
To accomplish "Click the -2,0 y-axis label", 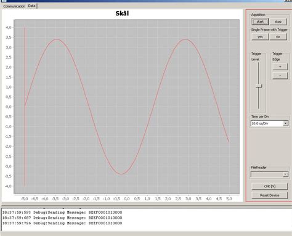I will click(x=8, y=147).
